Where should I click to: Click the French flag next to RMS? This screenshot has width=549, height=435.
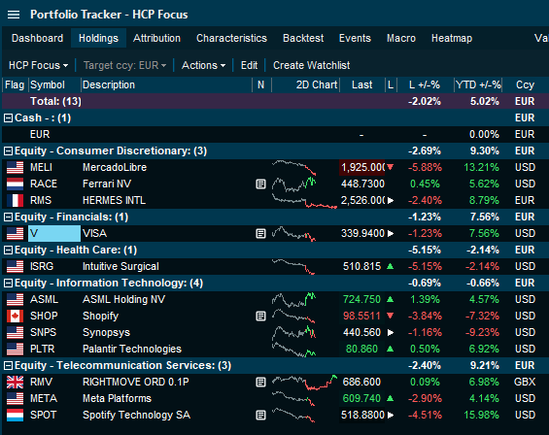click(15, 200)
